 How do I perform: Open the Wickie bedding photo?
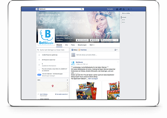(111, 90)
